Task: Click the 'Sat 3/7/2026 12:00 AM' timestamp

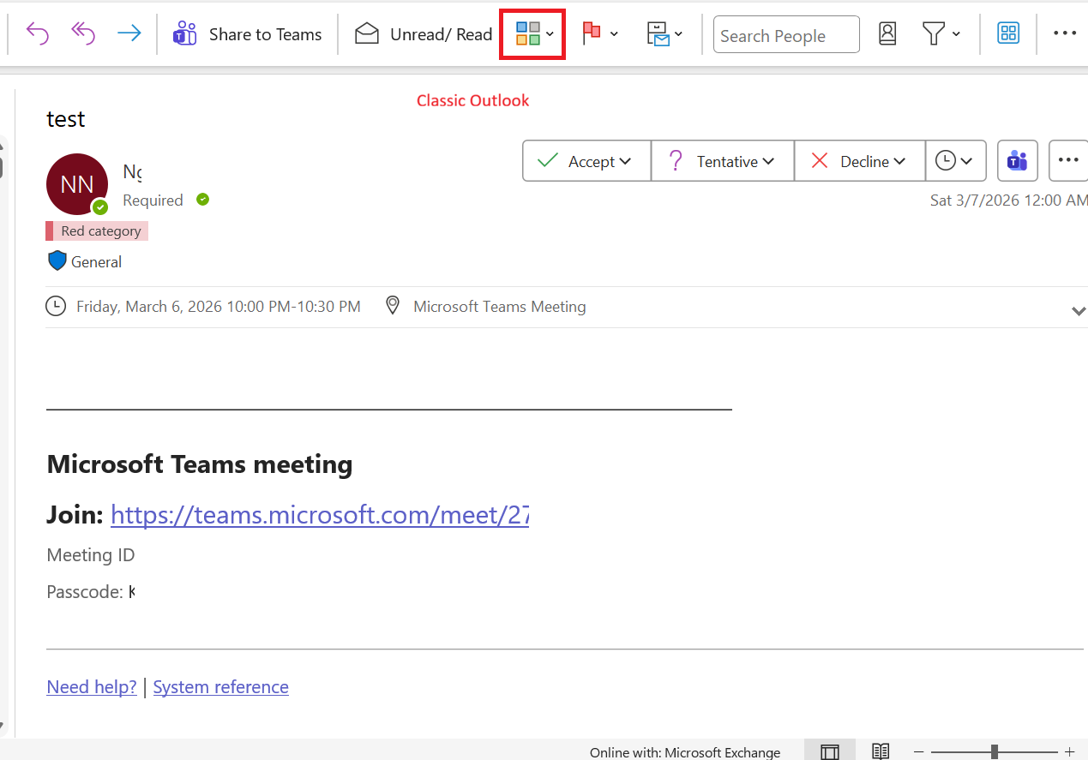Action: (1009, 200)
